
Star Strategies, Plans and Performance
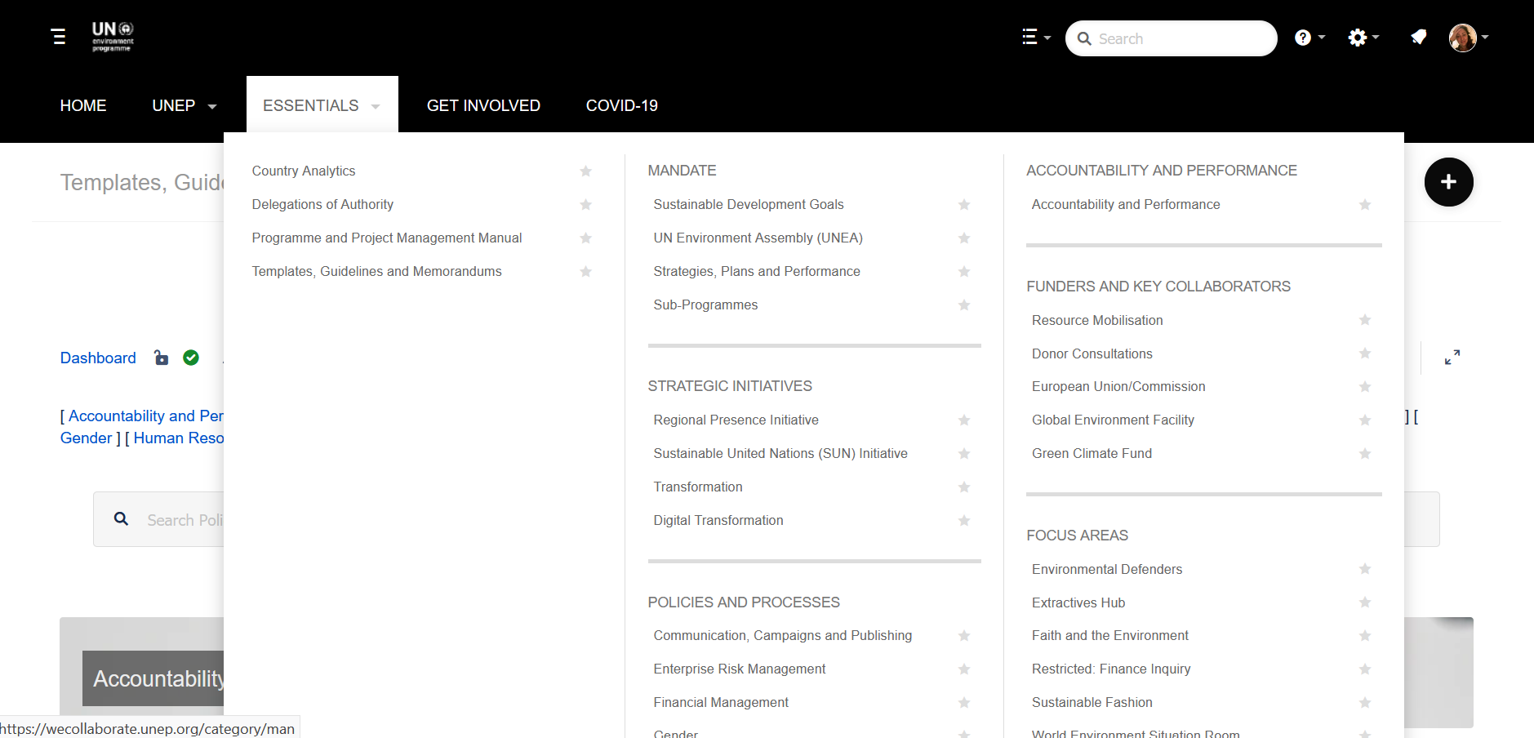click(964, 272)
